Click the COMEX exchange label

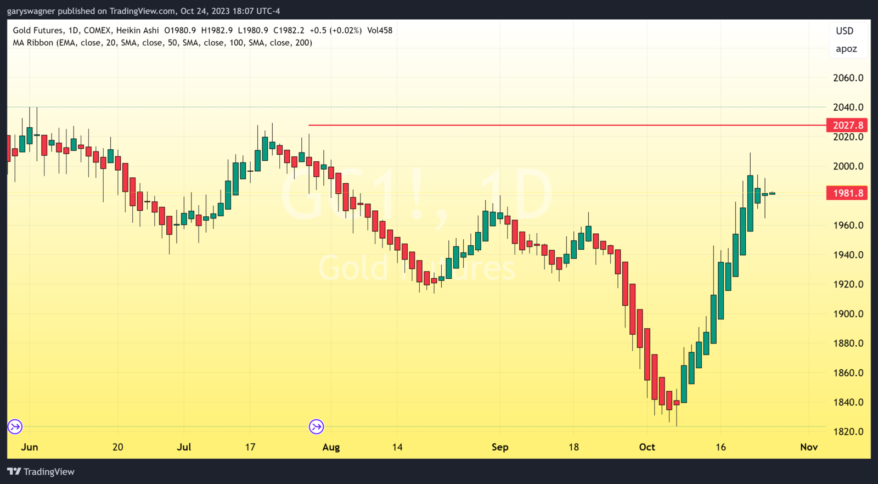97,31
